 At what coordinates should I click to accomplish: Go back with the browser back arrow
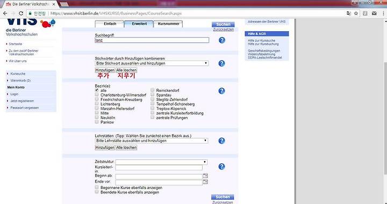[5, 13]
